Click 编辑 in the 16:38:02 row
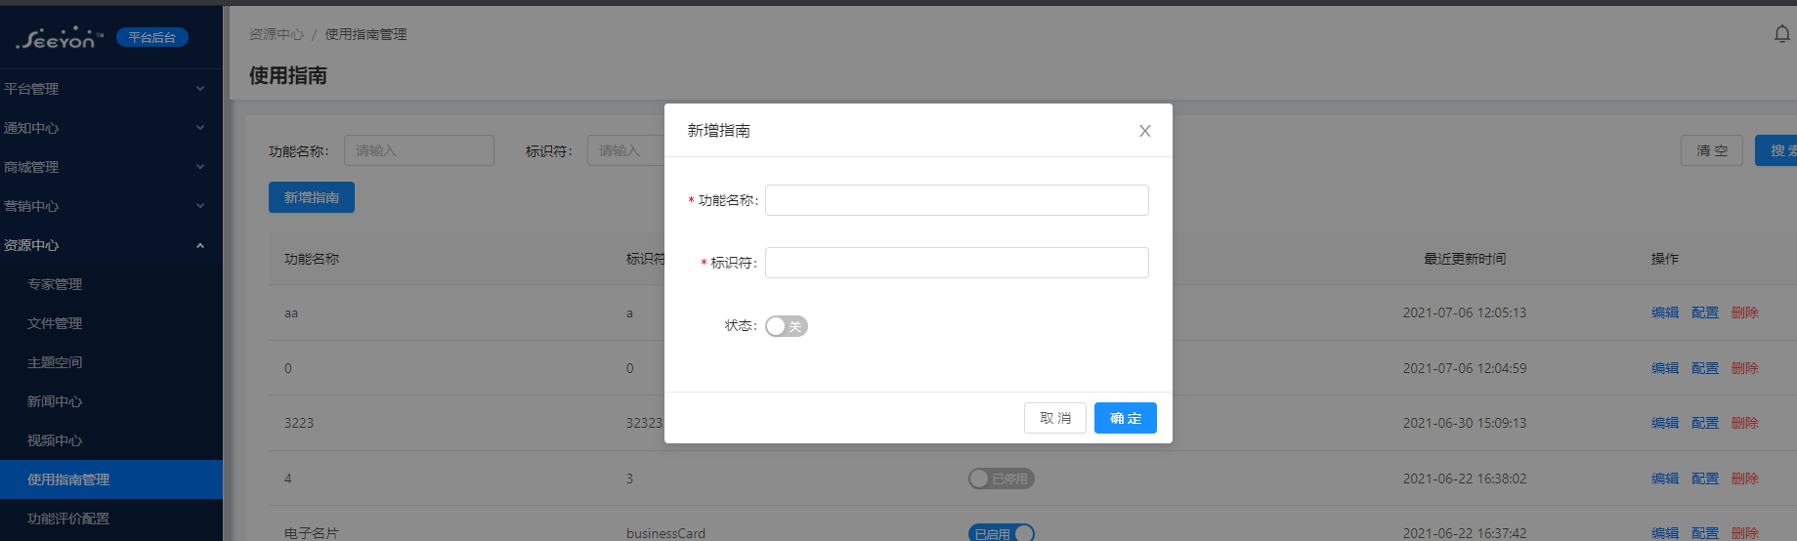 [x=1665, y=479]
